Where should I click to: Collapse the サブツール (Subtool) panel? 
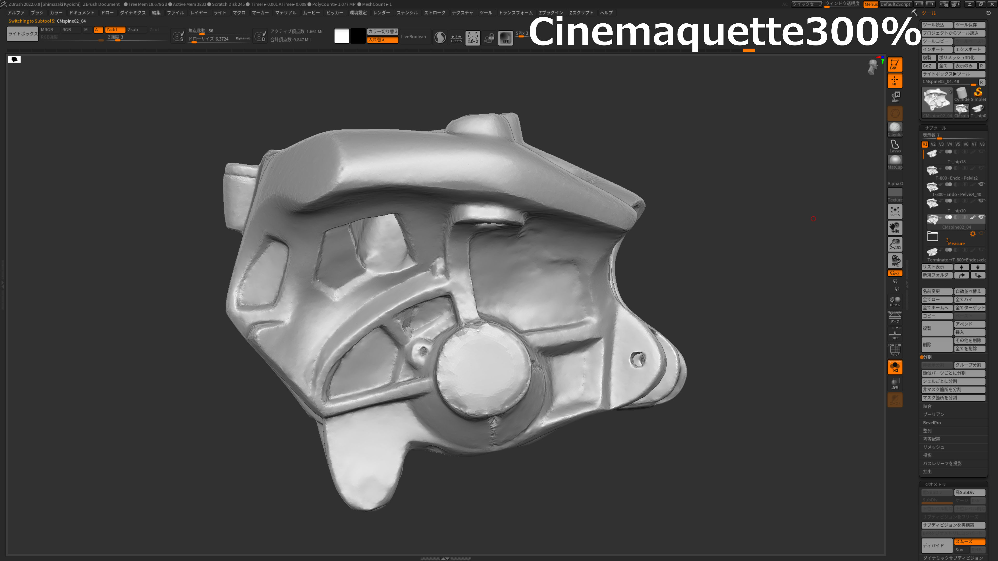(x=935, y=128)
